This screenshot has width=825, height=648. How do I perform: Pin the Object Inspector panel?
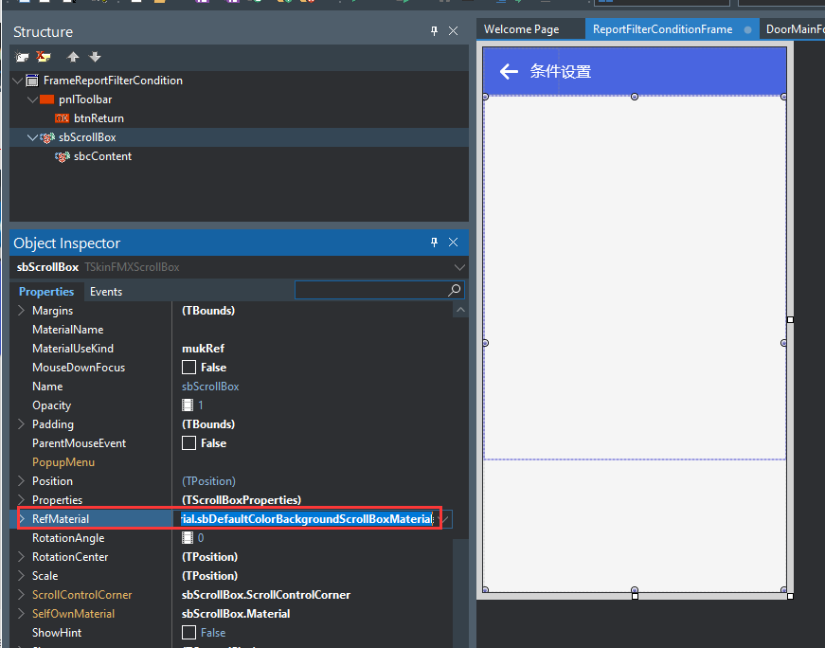[x=434, y=243]
